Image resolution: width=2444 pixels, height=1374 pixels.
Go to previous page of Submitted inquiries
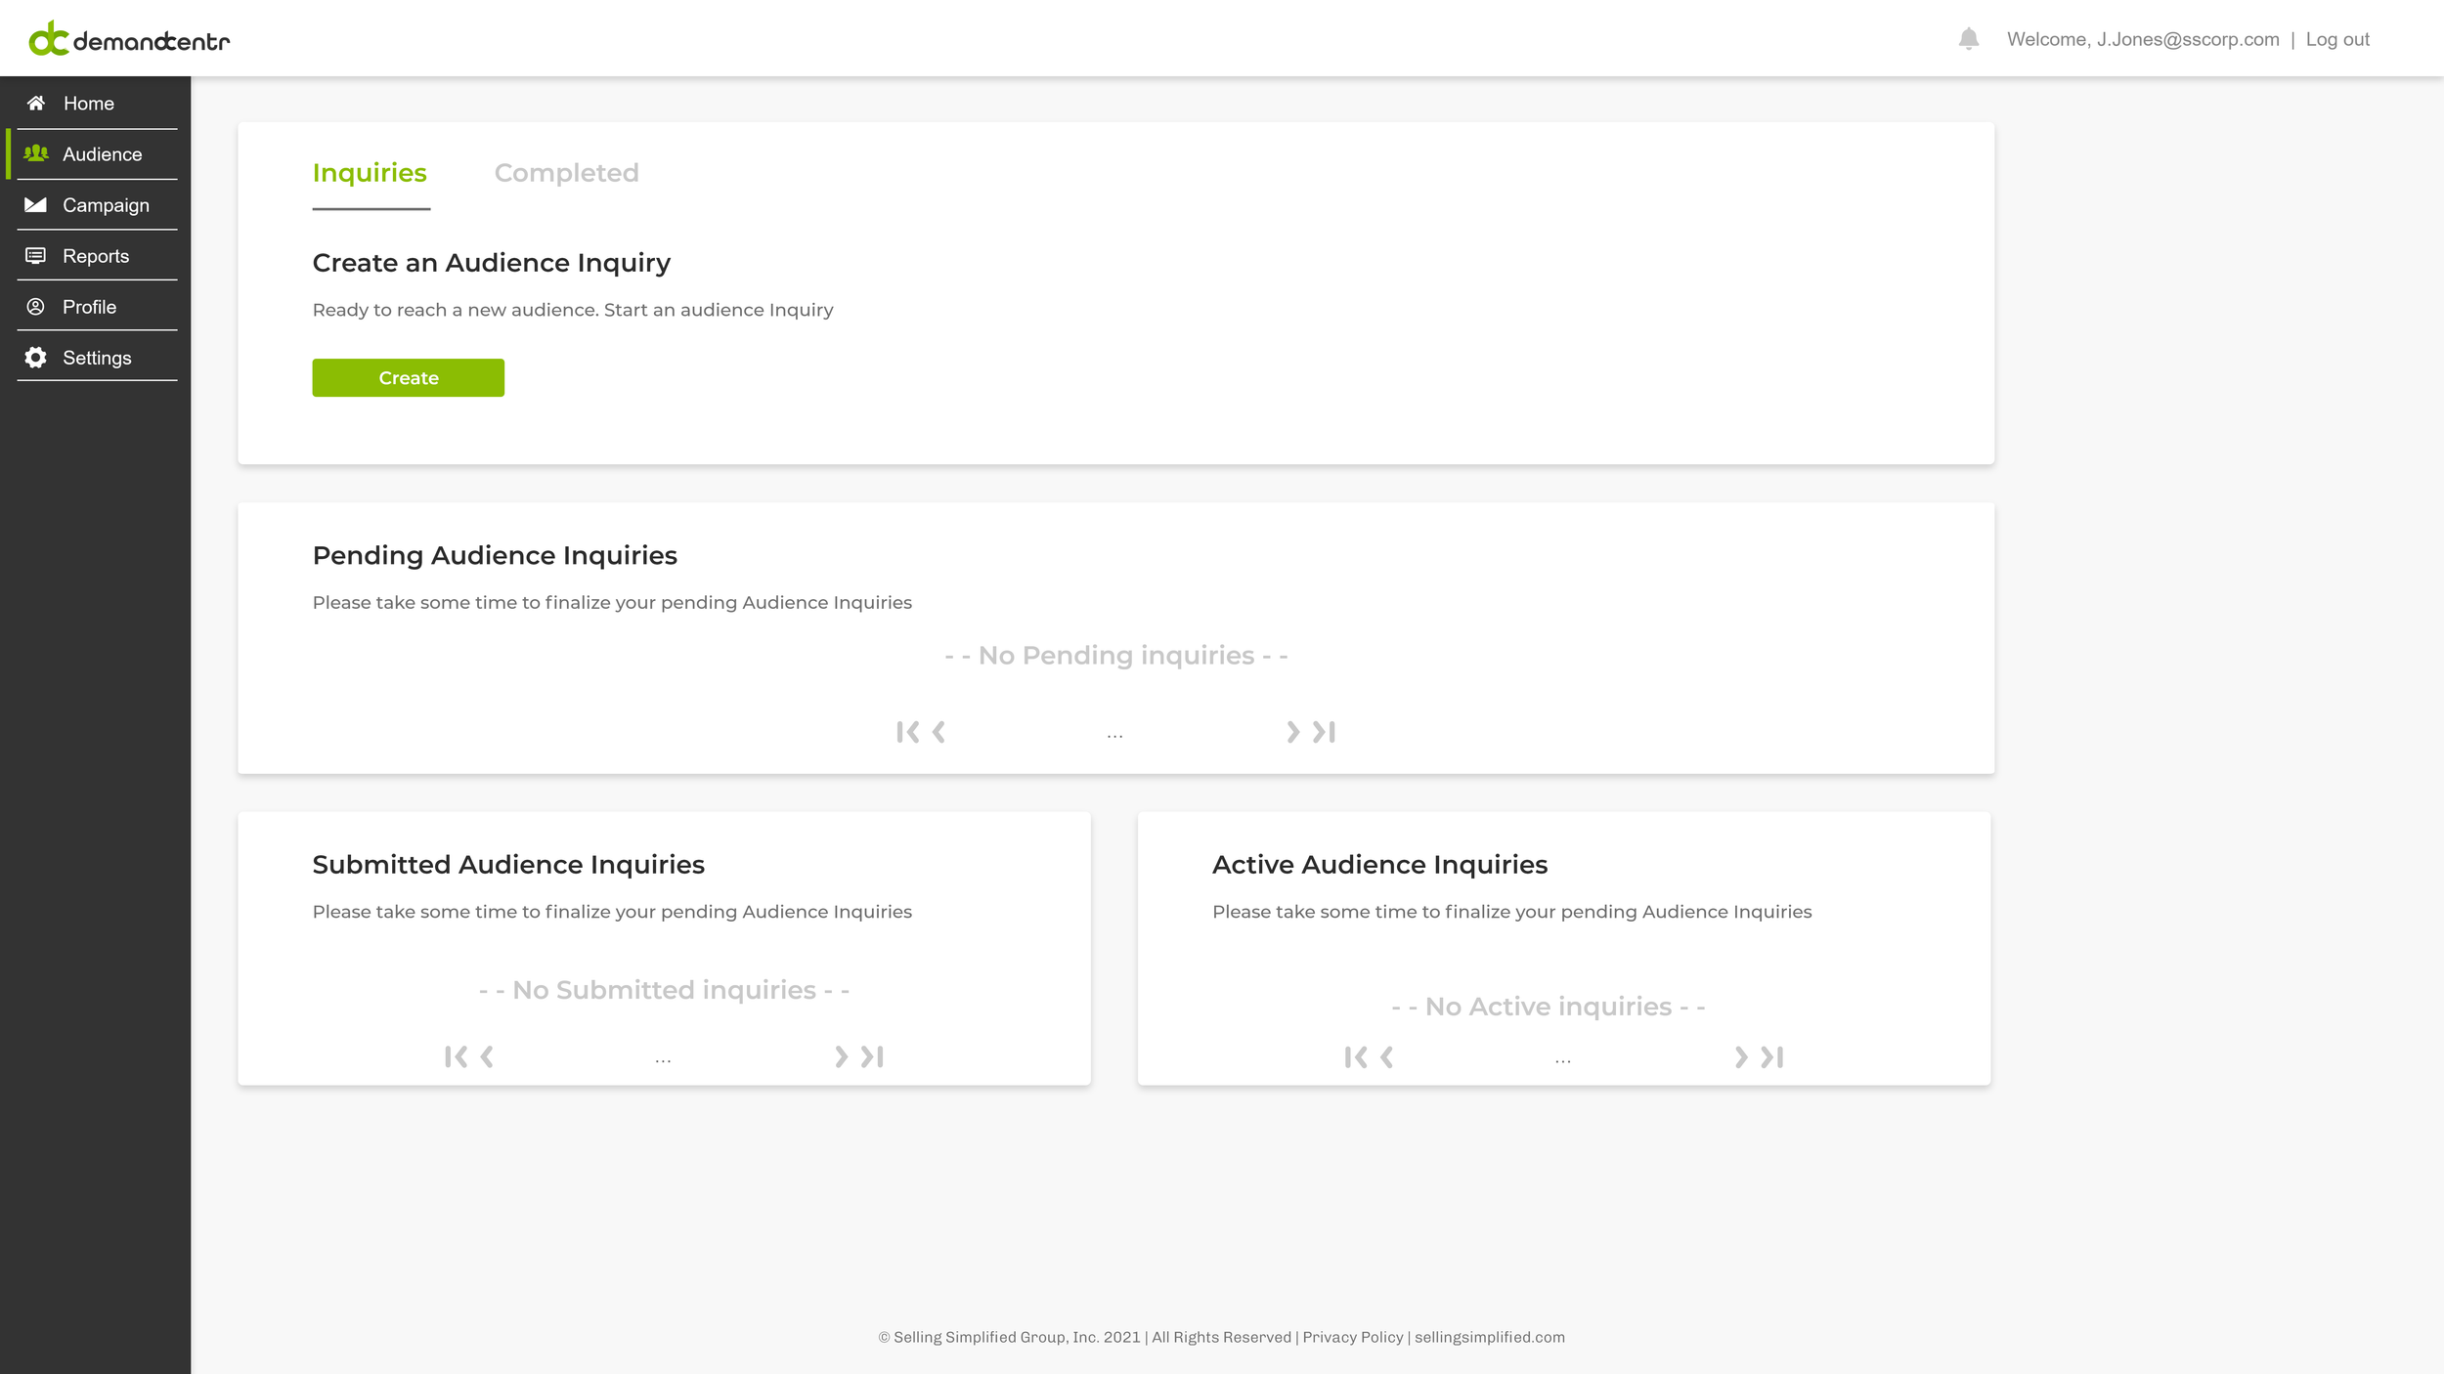(487, 1056)
